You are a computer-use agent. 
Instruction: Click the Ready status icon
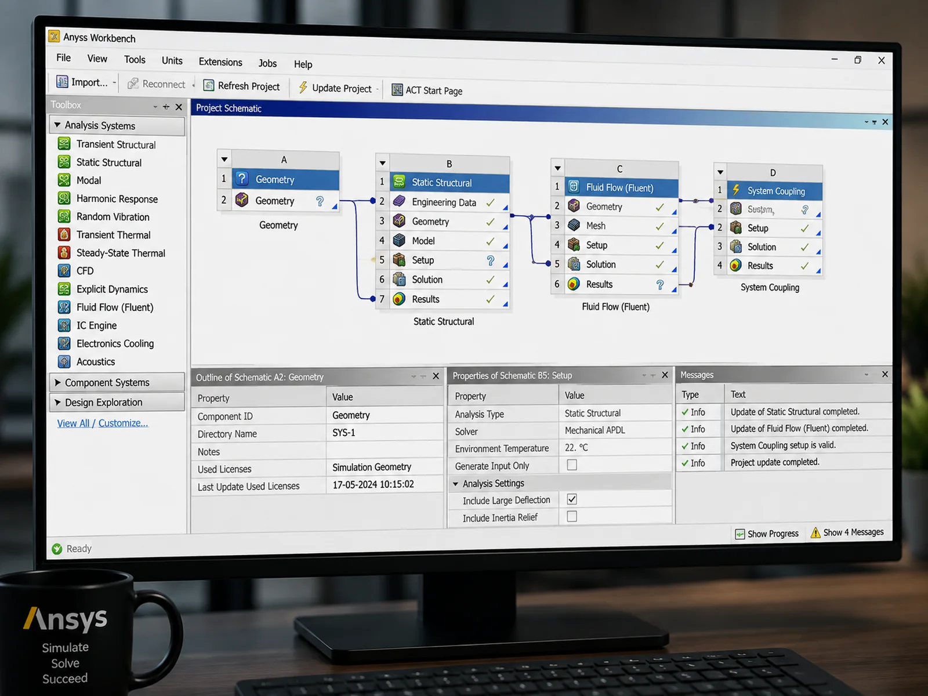(57, 549)
